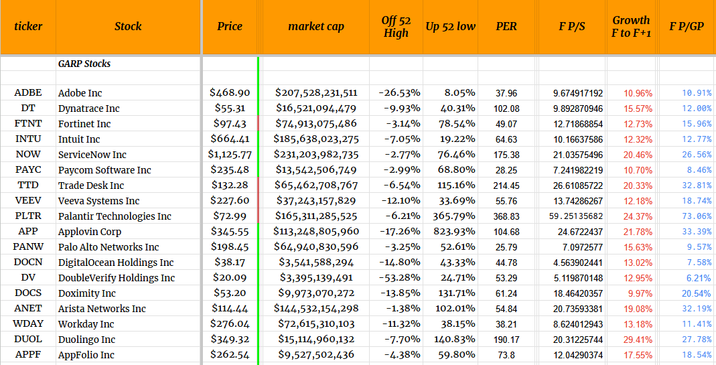Click ServiceNow's price of $1,125.77
This screenshot has width=716, height=365.
[230, 155]
